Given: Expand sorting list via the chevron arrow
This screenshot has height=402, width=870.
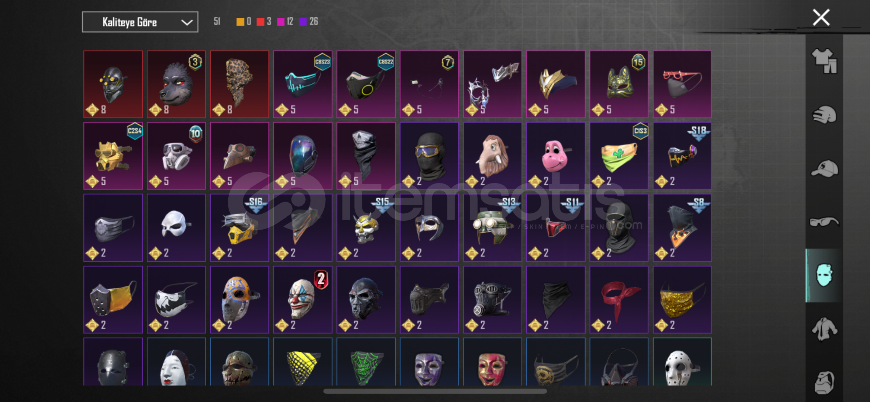Looking at the screenshot, I should coord(187,22).
